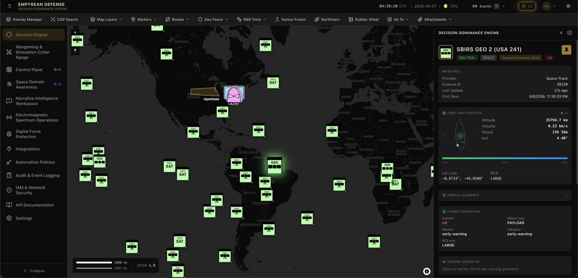Pin the SBIRS GEO 2 object
Viewport: 578px width, 278px height.
(x=566, y=50)
